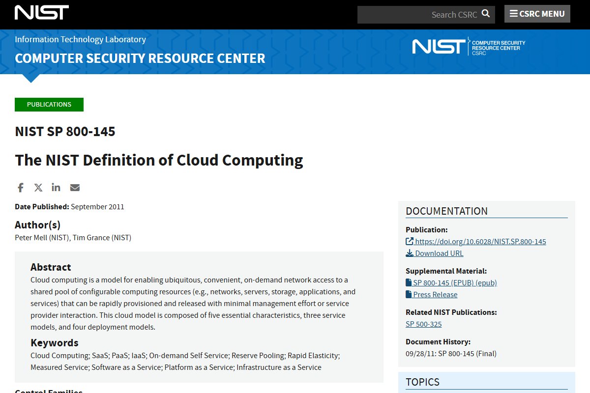Open the Press Release link
This screenshot has height=393, width=590.
click(x=435, y=295)
